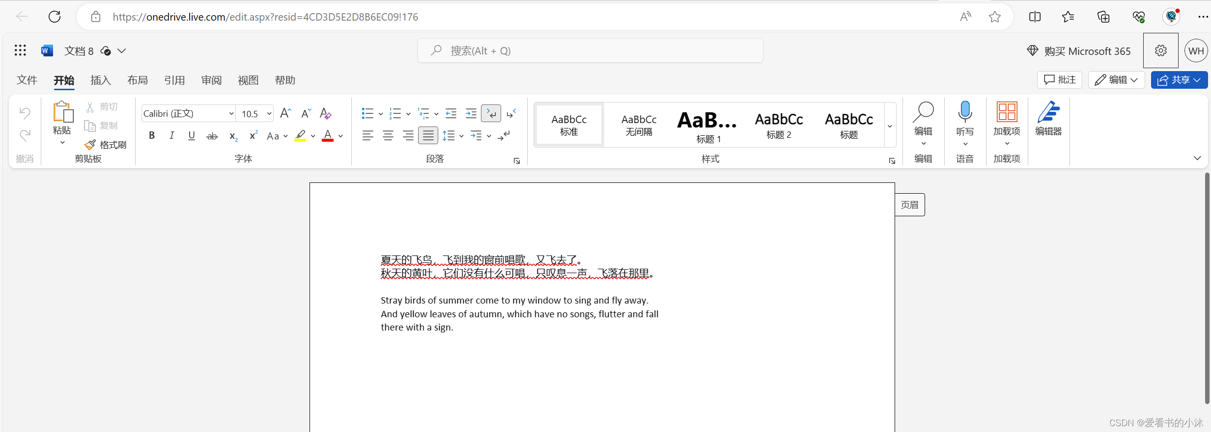Screen dimensions: 1211x432
Task: Click the 页眉 header tag
Action: tap(909, 204)
